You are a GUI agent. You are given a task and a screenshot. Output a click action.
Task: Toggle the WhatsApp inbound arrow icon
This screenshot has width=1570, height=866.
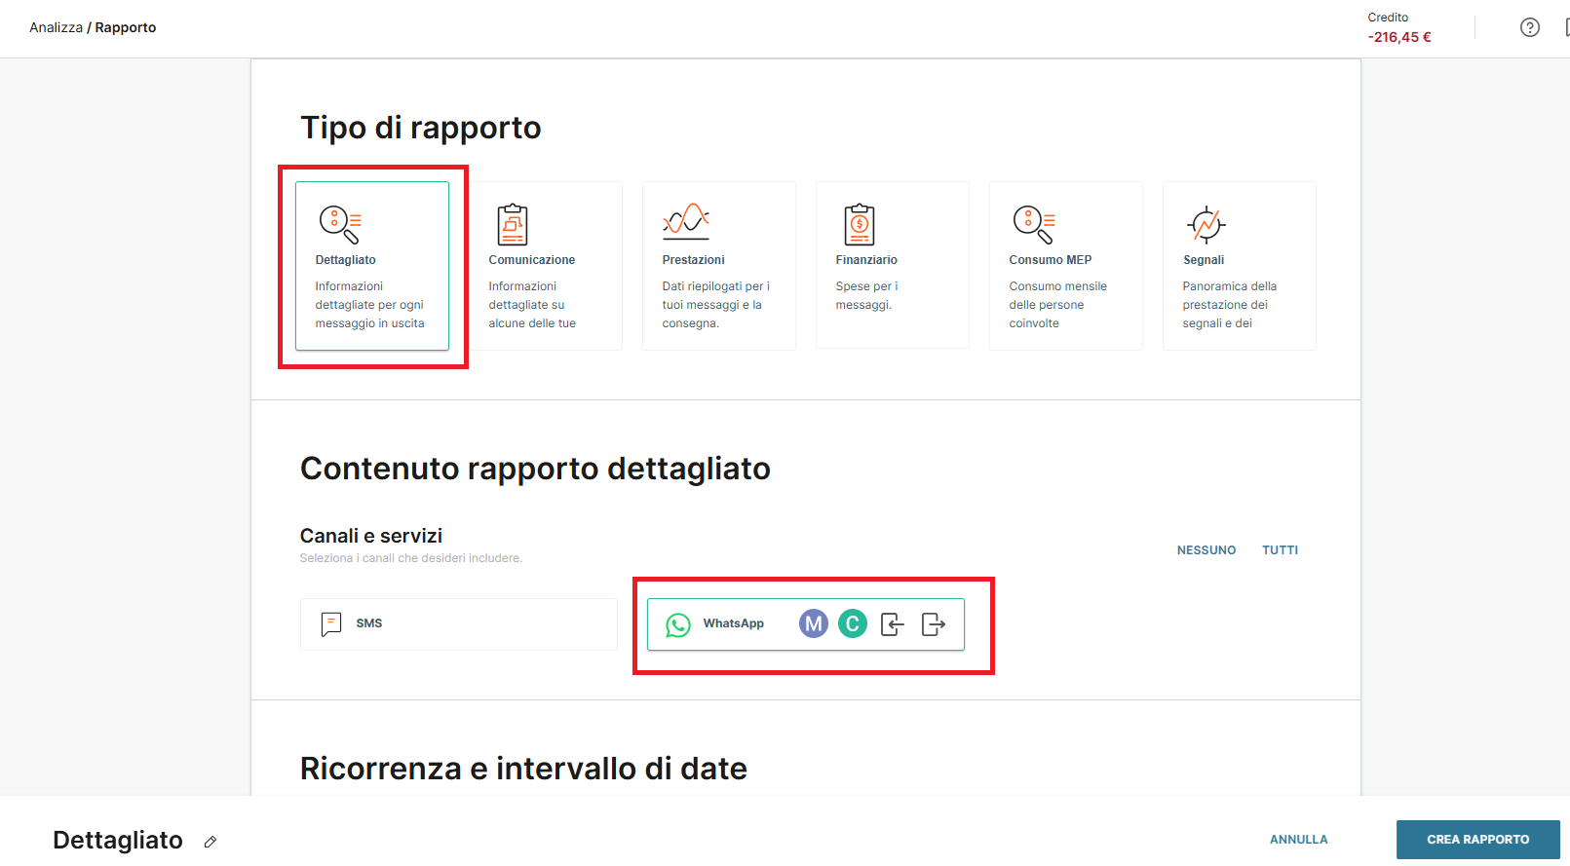pyautogui.click(x=893, y=623)
